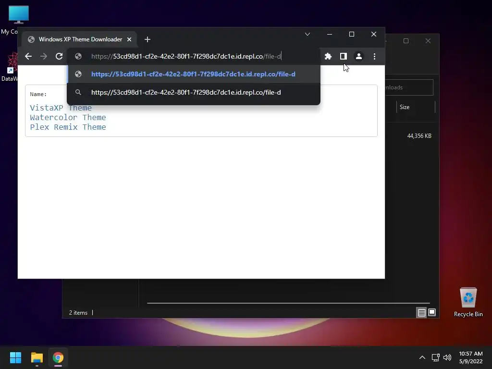The image size is (492, 369).
Task: Minimize the Chrome window
Action: tap(330, 34)
